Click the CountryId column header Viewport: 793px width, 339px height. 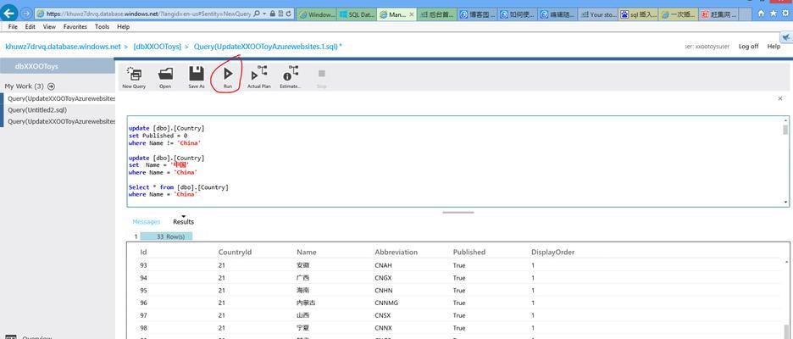pos(235,252)
